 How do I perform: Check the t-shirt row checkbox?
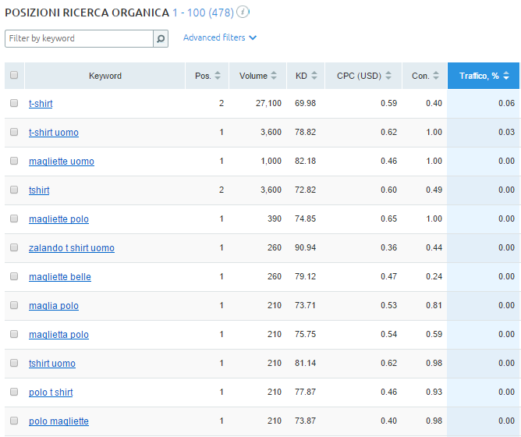(14, 103)
